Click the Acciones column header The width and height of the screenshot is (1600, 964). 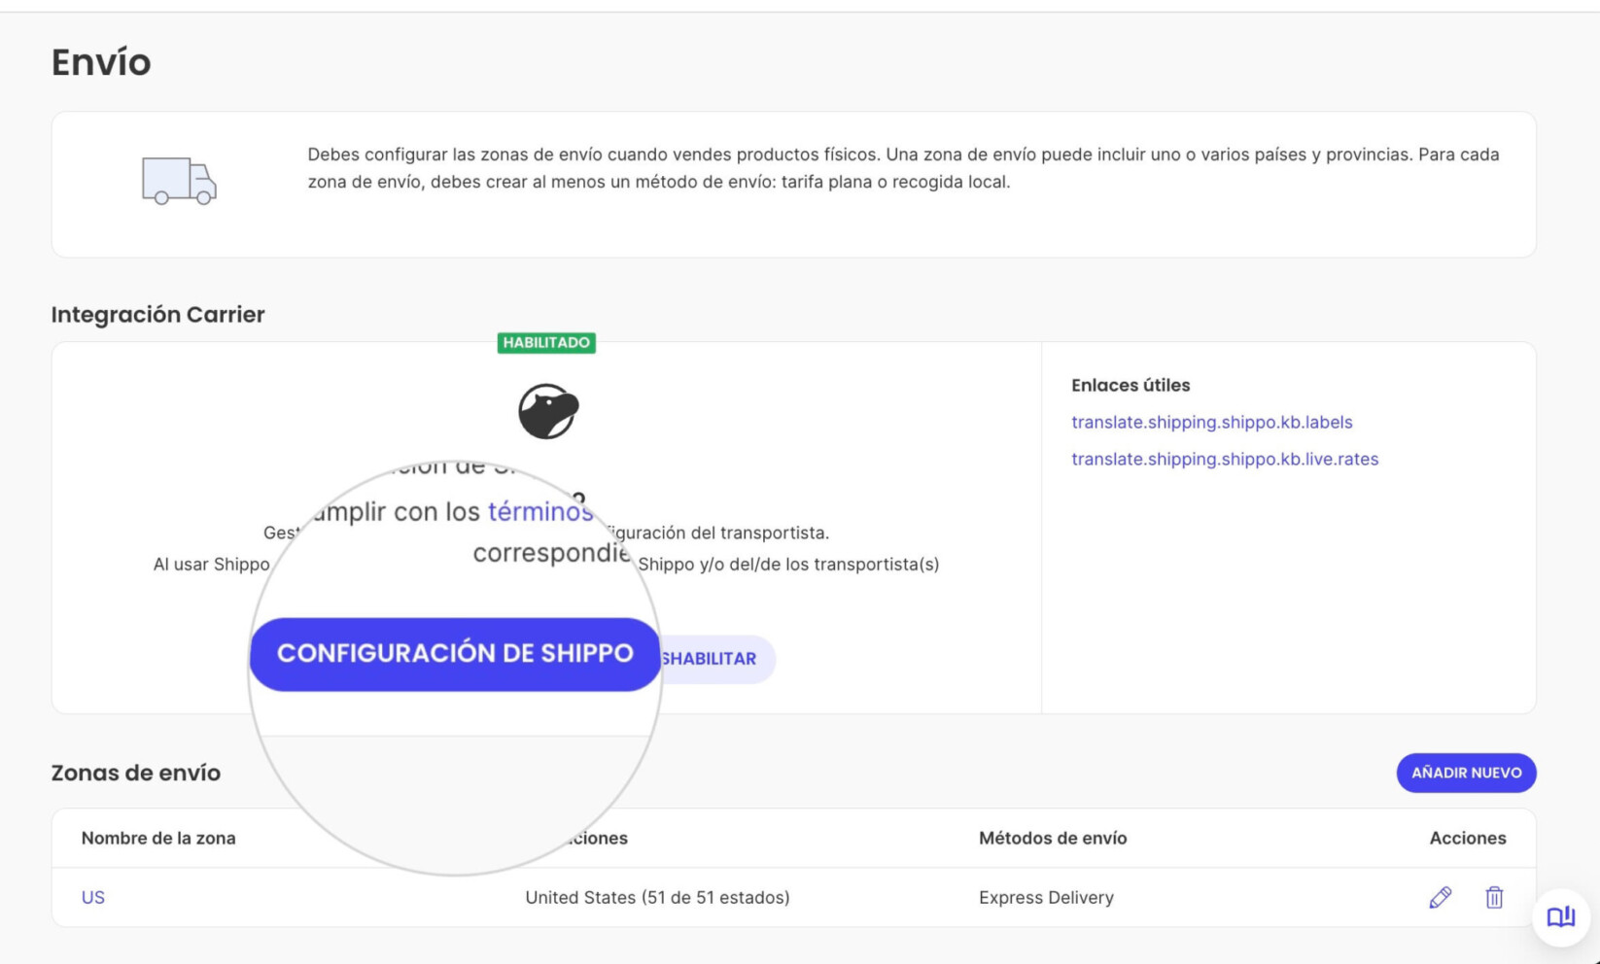pyautogui.click(x=1468, y=838)
